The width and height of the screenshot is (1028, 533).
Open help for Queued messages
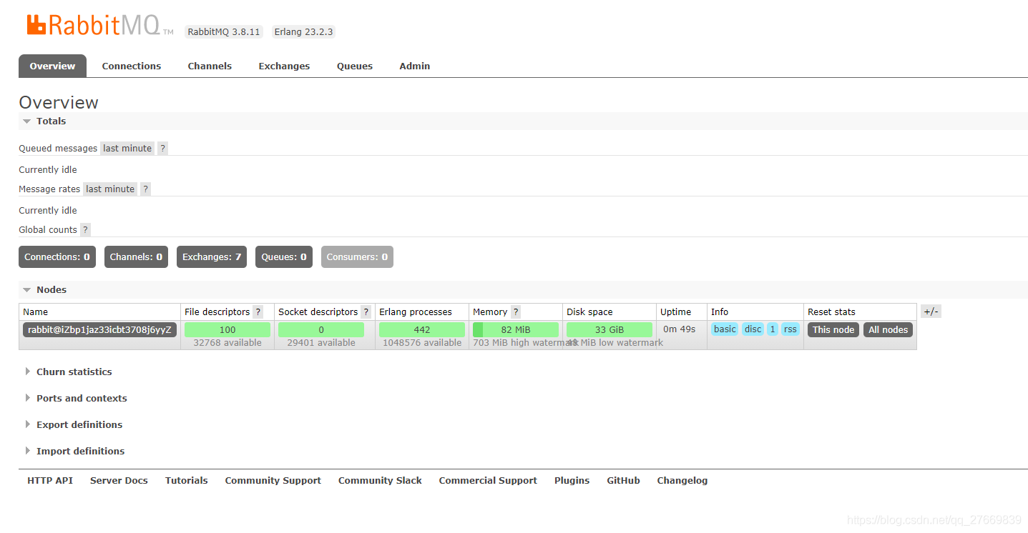(x=162, y=149)
